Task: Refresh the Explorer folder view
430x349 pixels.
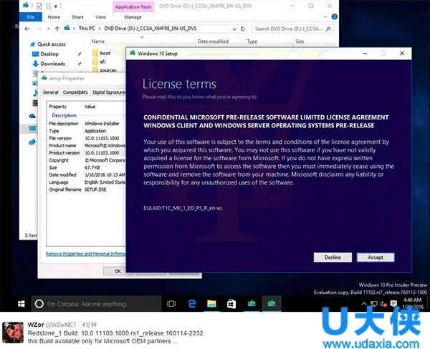Action: (x=243, y=29)
